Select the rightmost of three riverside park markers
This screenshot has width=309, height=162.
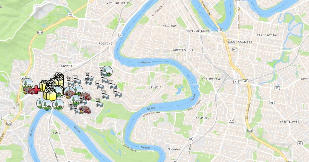click(58, 104)
